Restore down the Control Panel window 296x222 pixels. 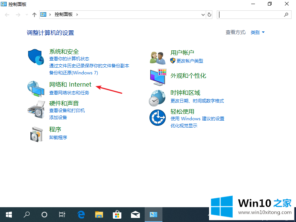[x=270, y=4]
